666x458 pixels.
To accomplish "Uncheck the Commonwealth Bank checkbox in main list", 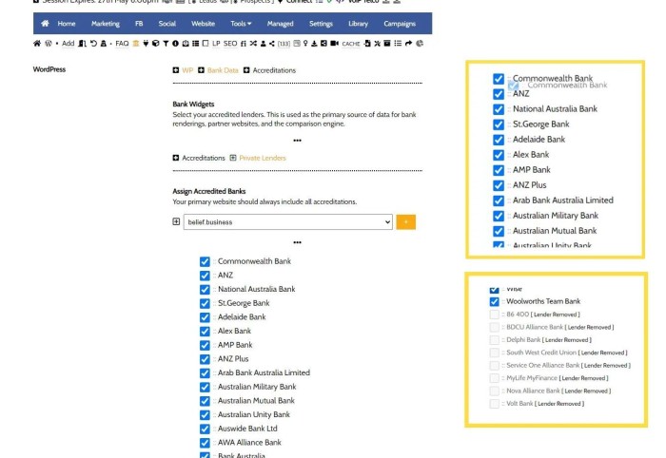I will tap(205, 261).
